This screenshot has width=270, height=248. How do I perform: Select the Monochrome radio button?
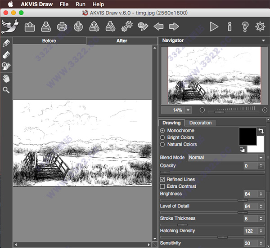coord(163,131)
